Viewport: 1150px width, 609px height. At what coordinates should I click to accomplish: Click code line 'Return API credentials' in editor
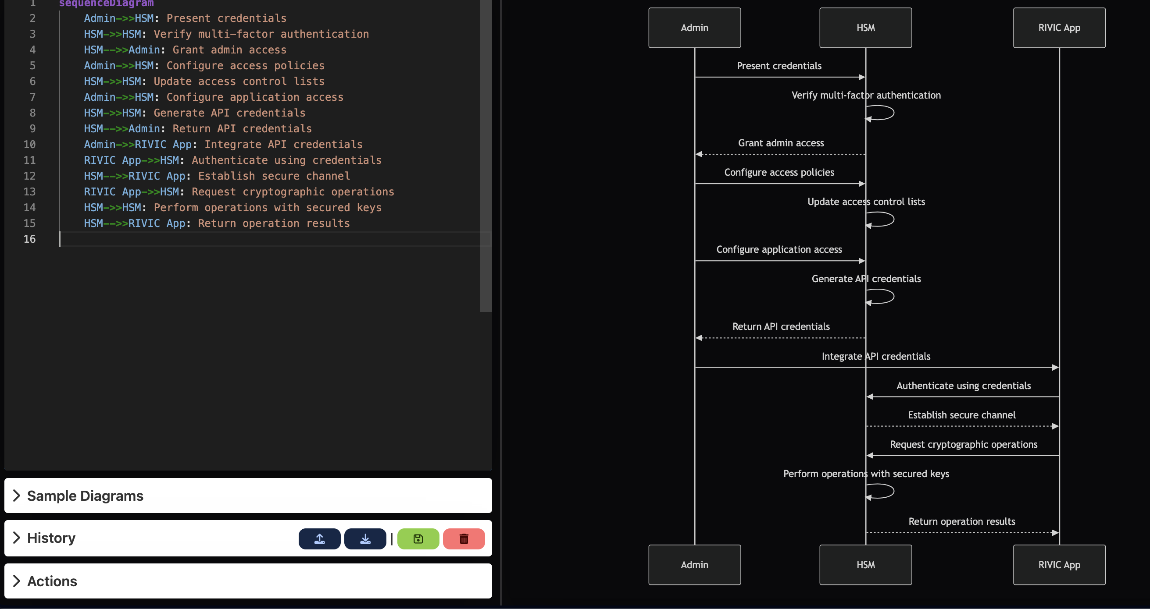(198, 128)
